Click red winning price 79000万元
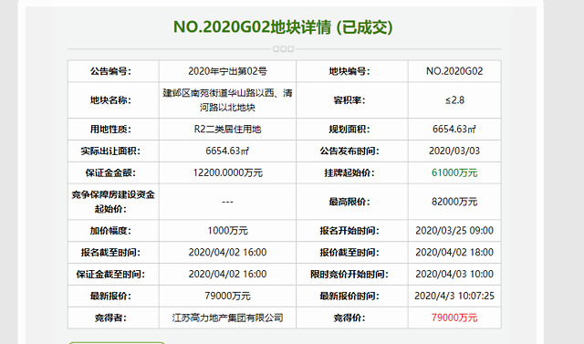Image resolution: width=584 pixels, height=344 pixels. (x=454, y=318)
